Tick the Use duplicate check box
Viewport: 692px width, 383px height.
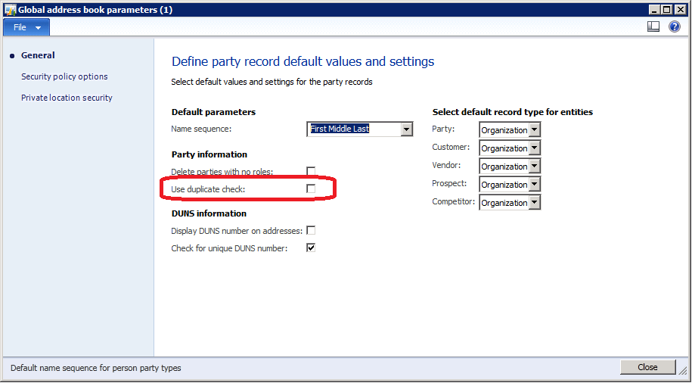point(311,189)
